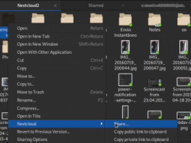This screenshot has width=191, height=143.
Task: Select Move to Trash entry
Action: pyautogui.click(x=57, y=92)
